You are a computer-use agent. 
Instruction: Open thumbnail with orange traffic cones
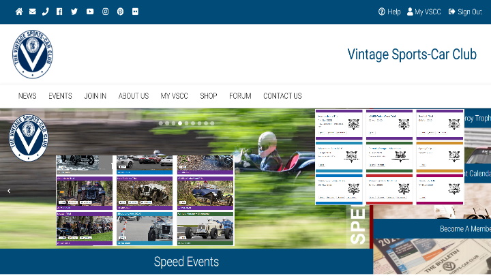click(x=145, y=228)
